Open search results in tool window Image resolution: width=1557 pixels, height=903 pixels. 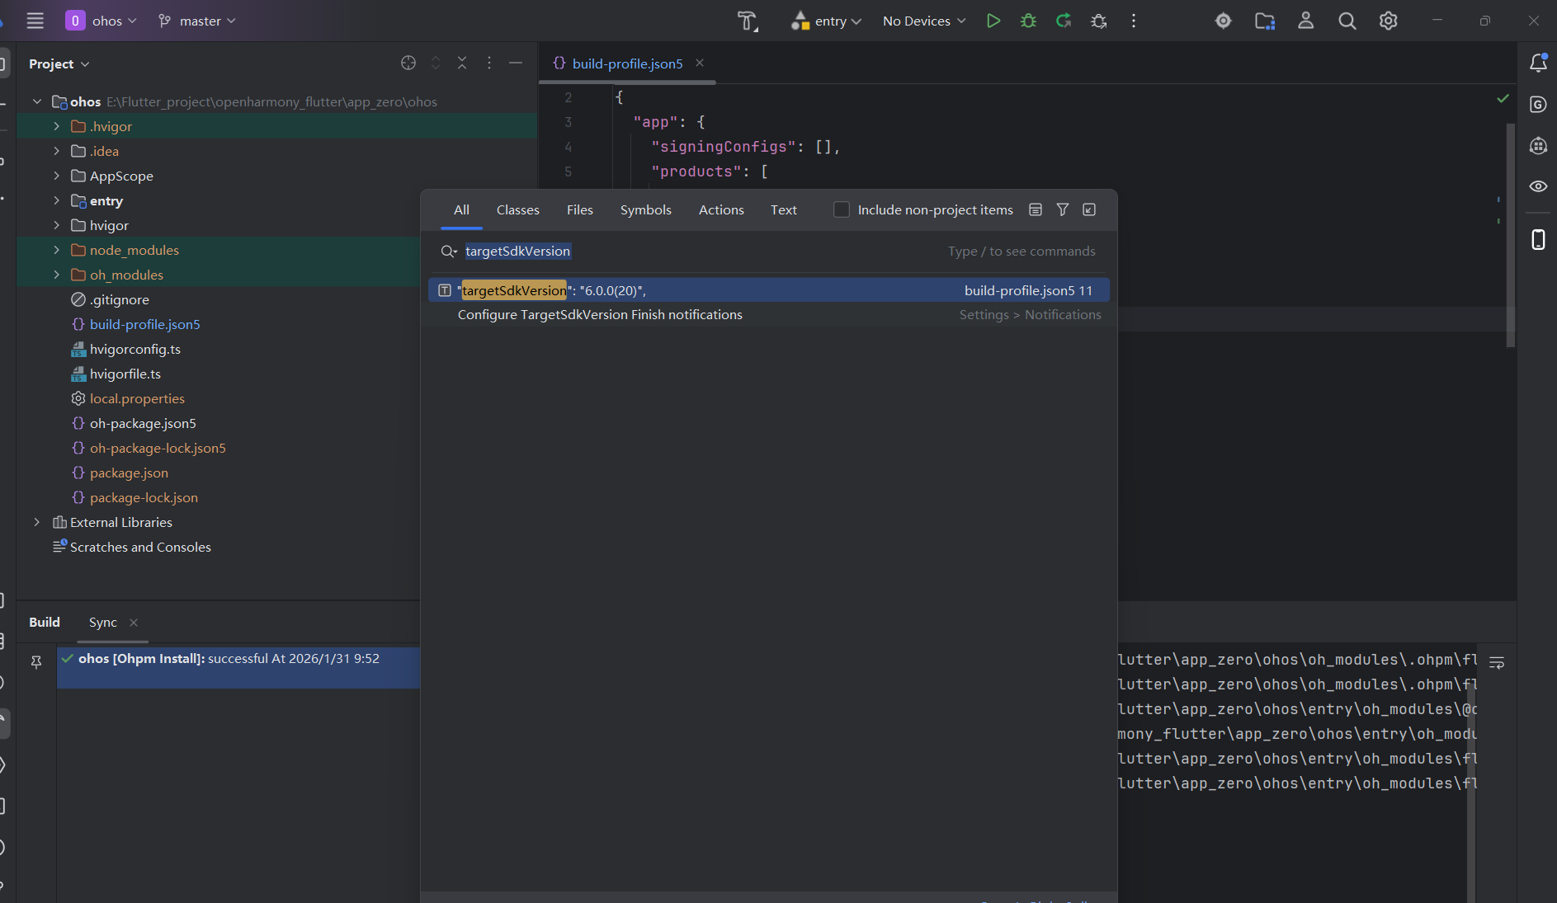click(1089, 209)
